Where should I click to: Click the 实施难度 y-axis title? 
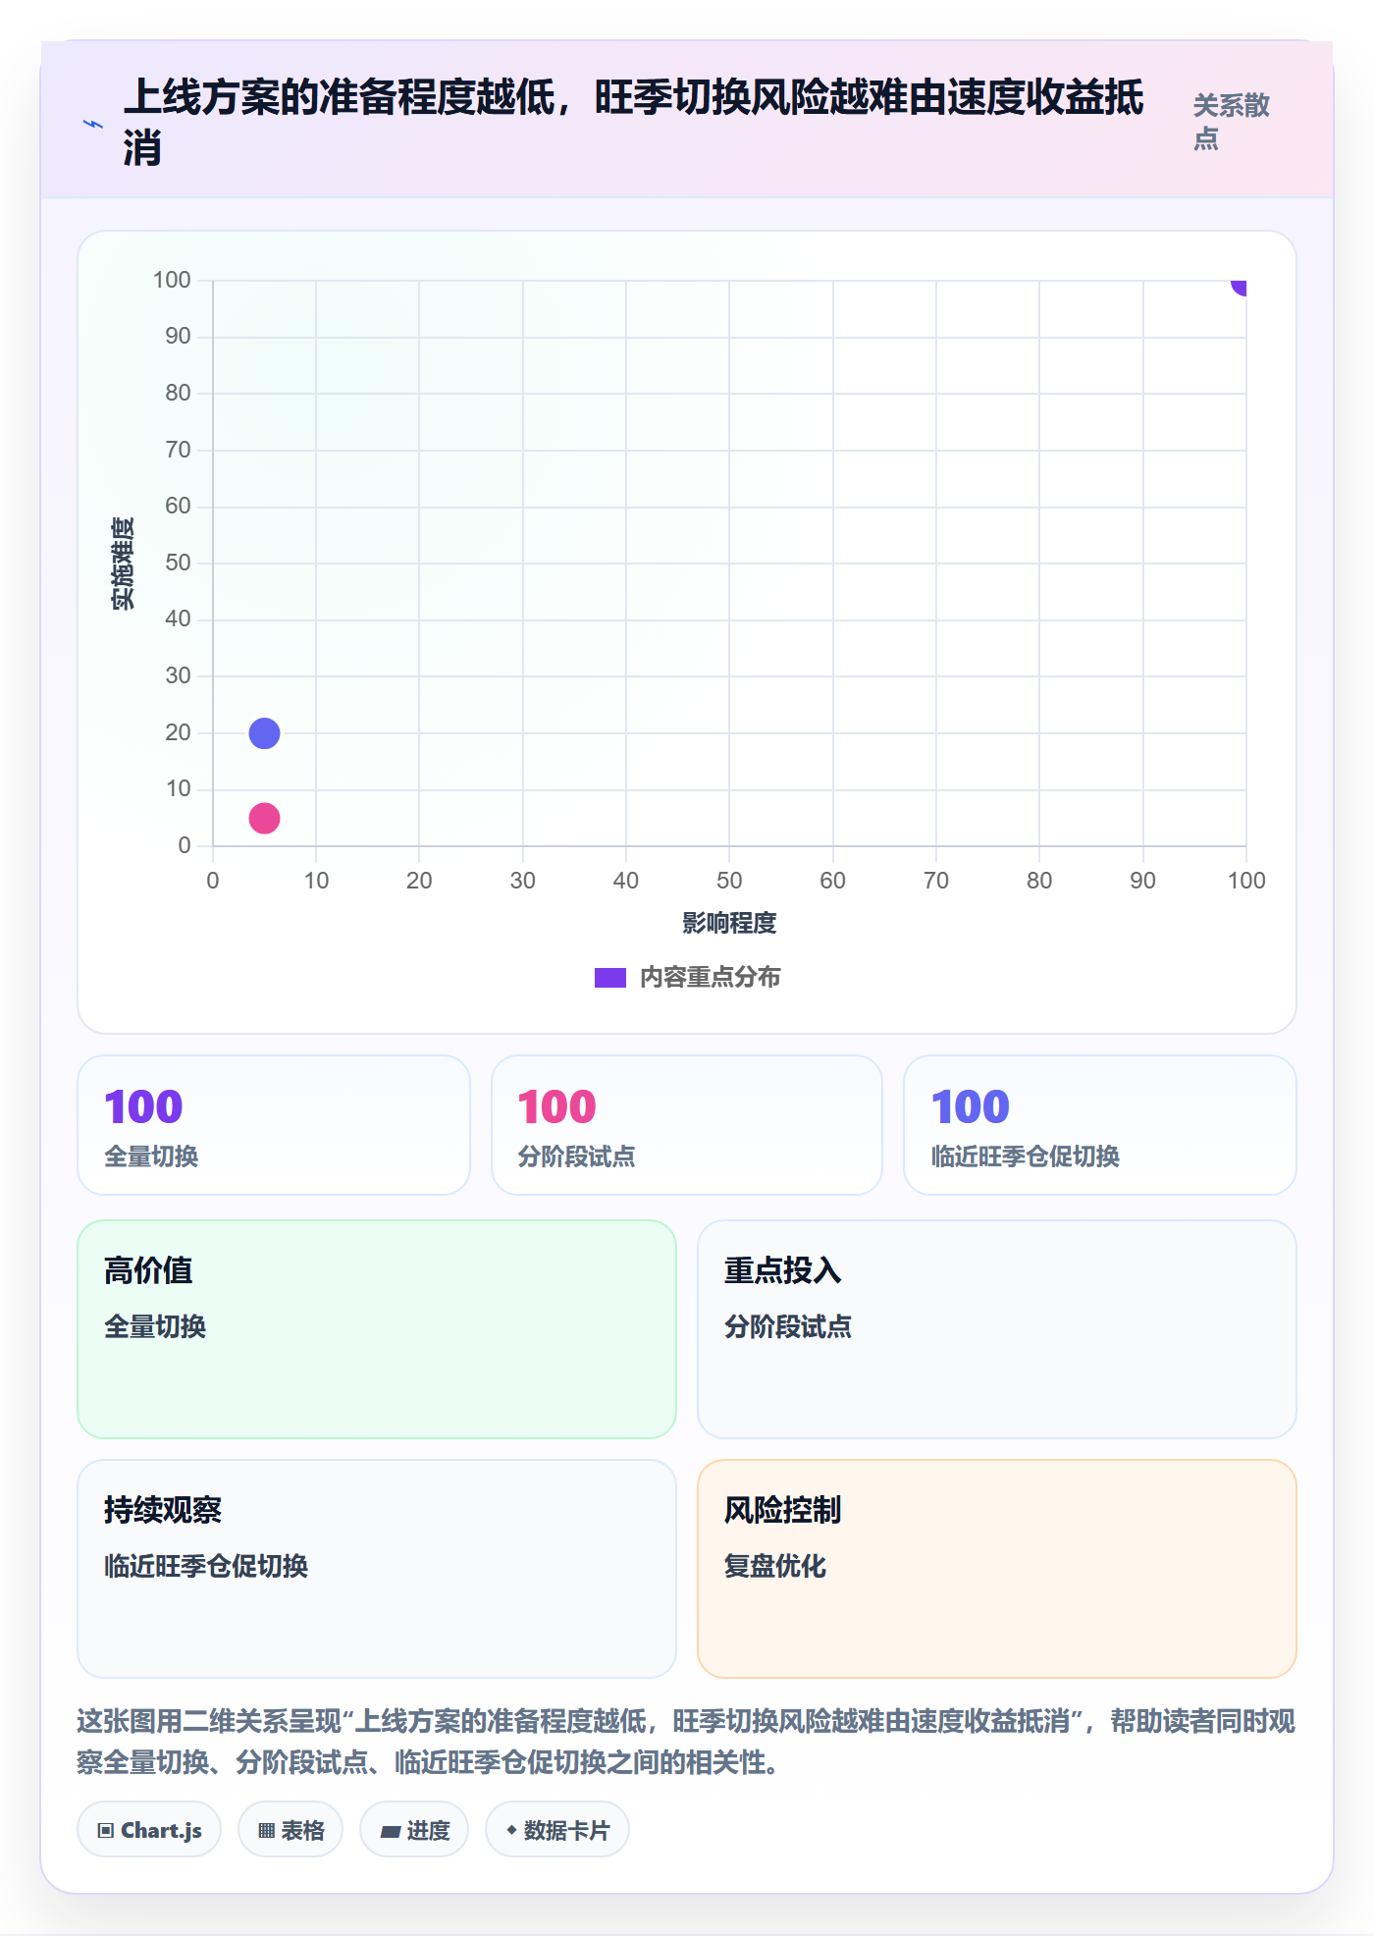(x=124, y=564)
